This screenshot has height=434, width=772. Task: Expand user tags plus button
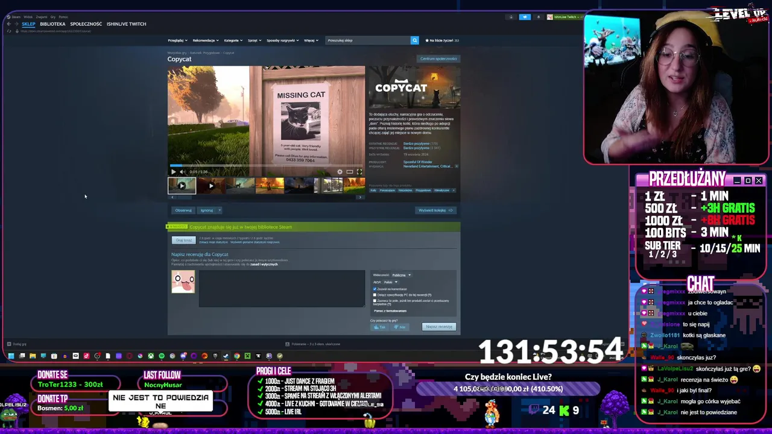(x=453, y=190)
